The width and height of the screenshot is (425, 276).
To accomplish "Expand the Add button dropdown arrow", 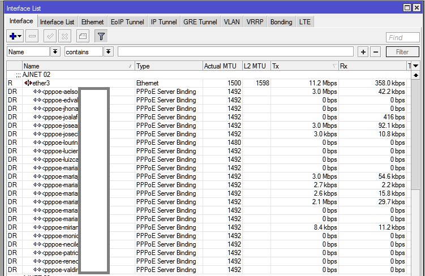I will [19, 36].
